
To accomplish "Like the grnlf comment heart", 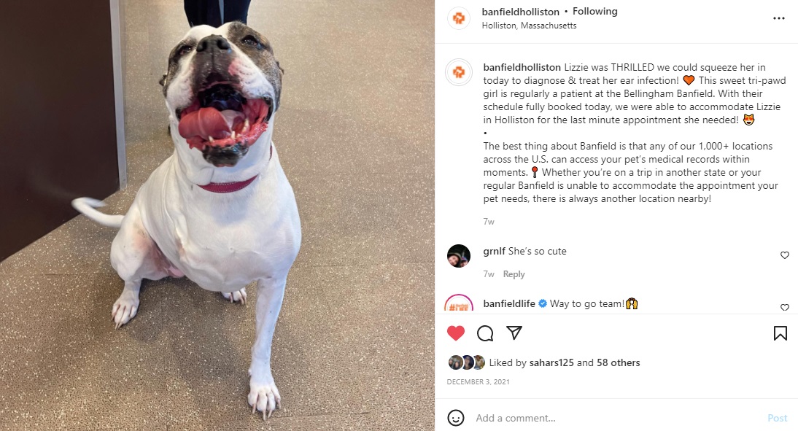I will (x=785, y=255).
